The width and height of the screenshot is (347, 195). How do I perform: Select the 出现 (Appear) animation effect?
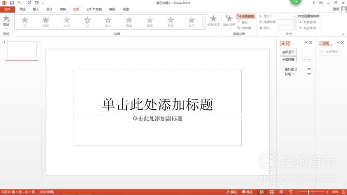[46, 22]
